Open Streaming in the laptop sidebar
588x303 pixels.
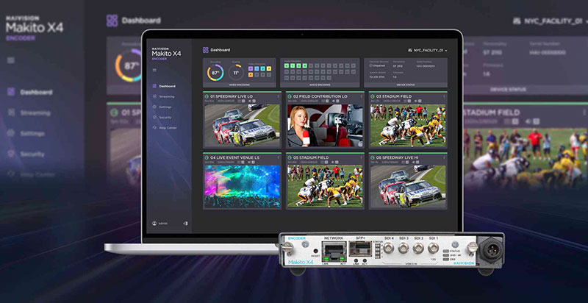164,97
